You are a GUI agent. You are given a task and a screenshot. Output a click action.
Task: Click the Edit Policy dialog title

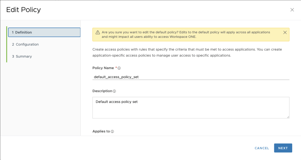point(24,10)
